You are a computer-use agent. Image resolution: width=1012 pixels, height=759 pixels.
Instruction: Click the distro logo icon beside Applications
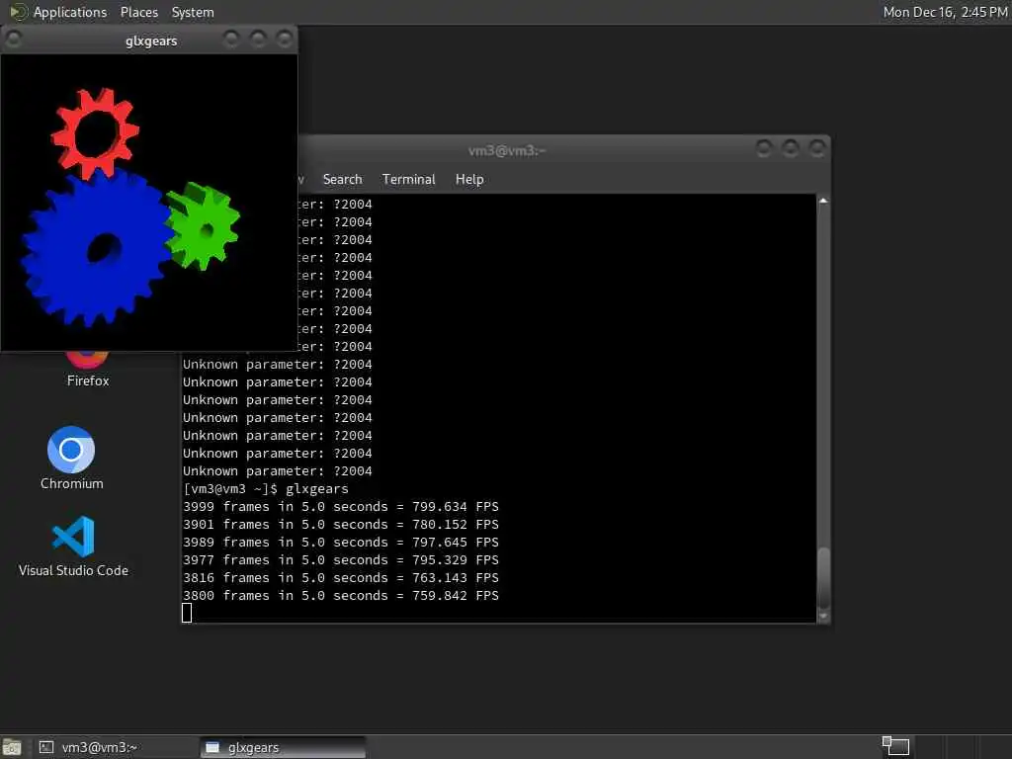pos(19,12)
